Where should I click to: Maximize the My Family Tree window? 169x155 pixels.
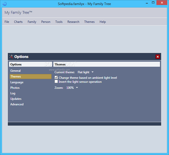[x=153, y=3]
